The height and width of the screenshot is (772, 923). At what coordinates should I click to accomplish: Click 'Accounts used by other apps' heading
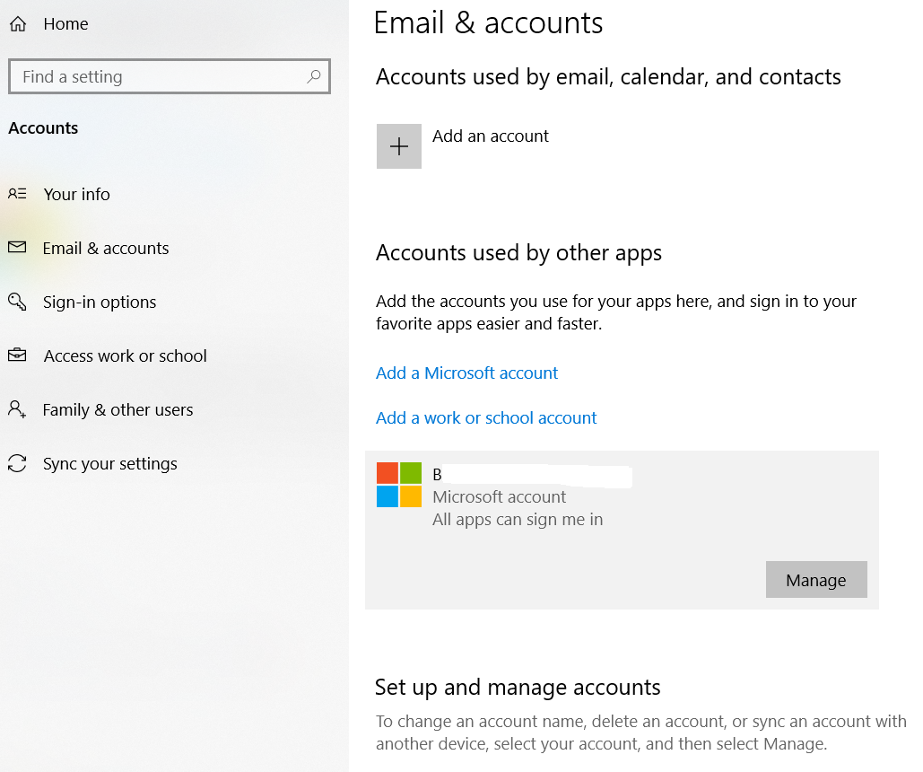click(518, 253)
